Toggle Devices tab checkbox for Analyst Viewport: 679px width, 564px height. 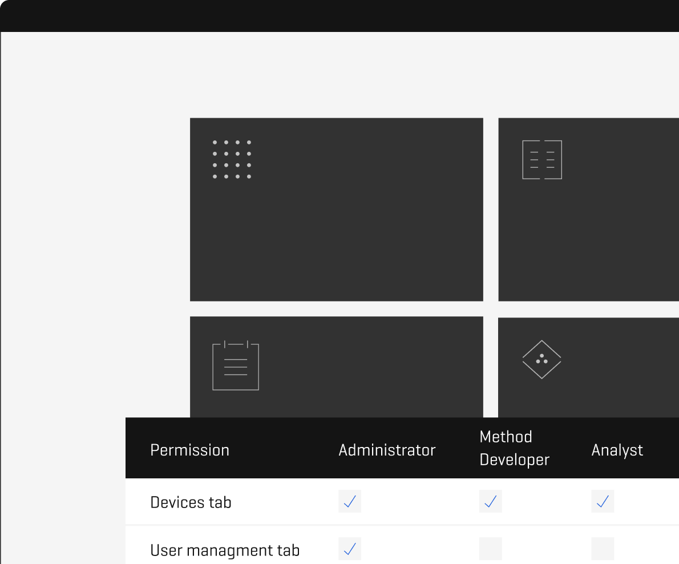click(x=603, y=501)
